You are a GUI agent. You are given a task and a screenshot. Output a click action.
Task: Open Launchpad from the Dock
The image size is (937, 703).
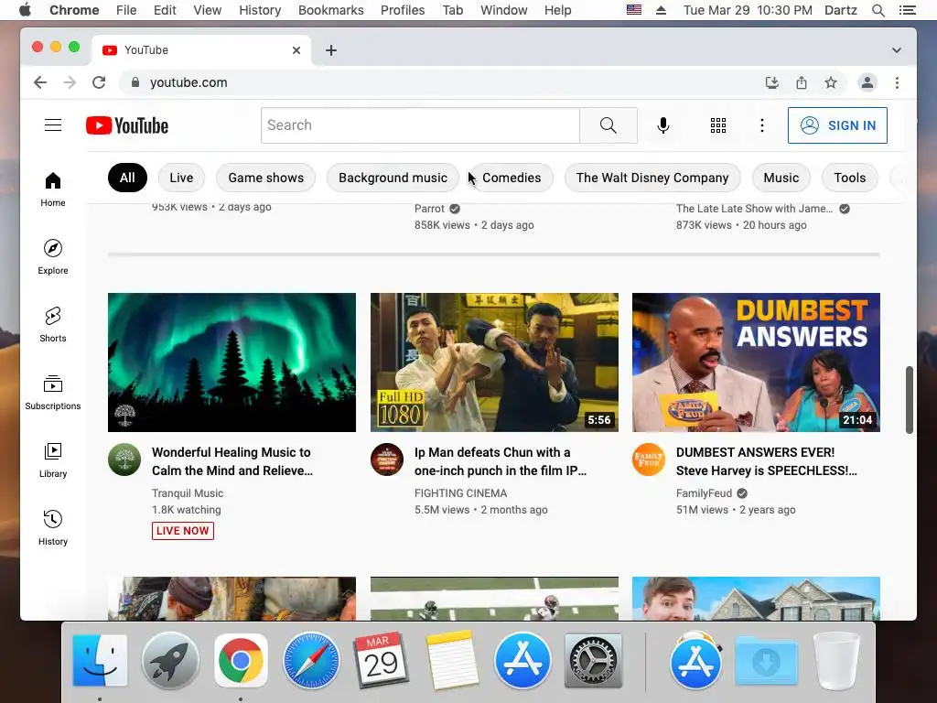170,661
